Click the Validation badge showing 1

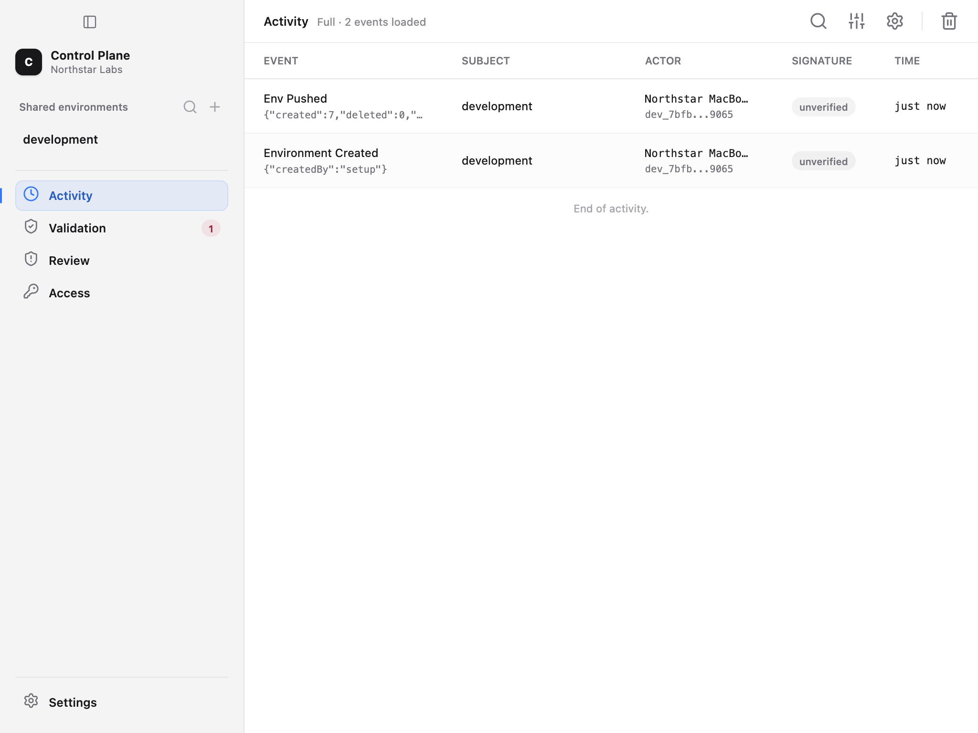pos(211,229)
